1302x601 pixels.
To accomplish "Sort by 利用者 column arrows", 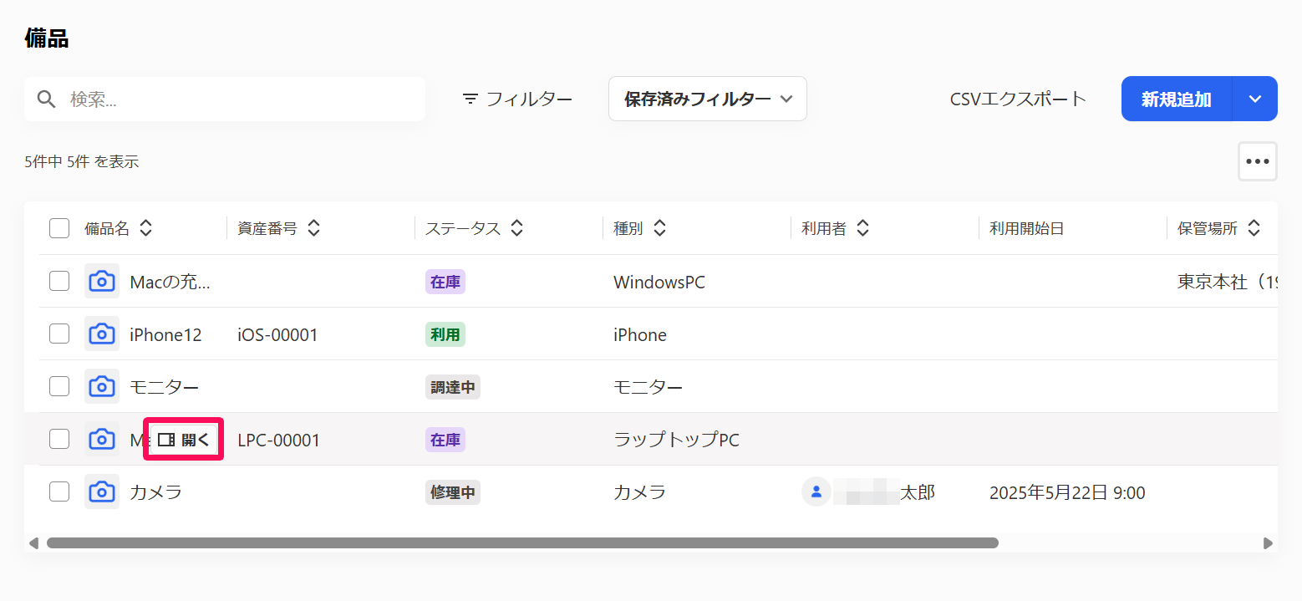I will pyautogui.click(x=863, y=228).
